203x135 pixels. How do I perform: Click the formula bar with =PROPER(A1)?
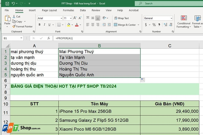(128, 38)
